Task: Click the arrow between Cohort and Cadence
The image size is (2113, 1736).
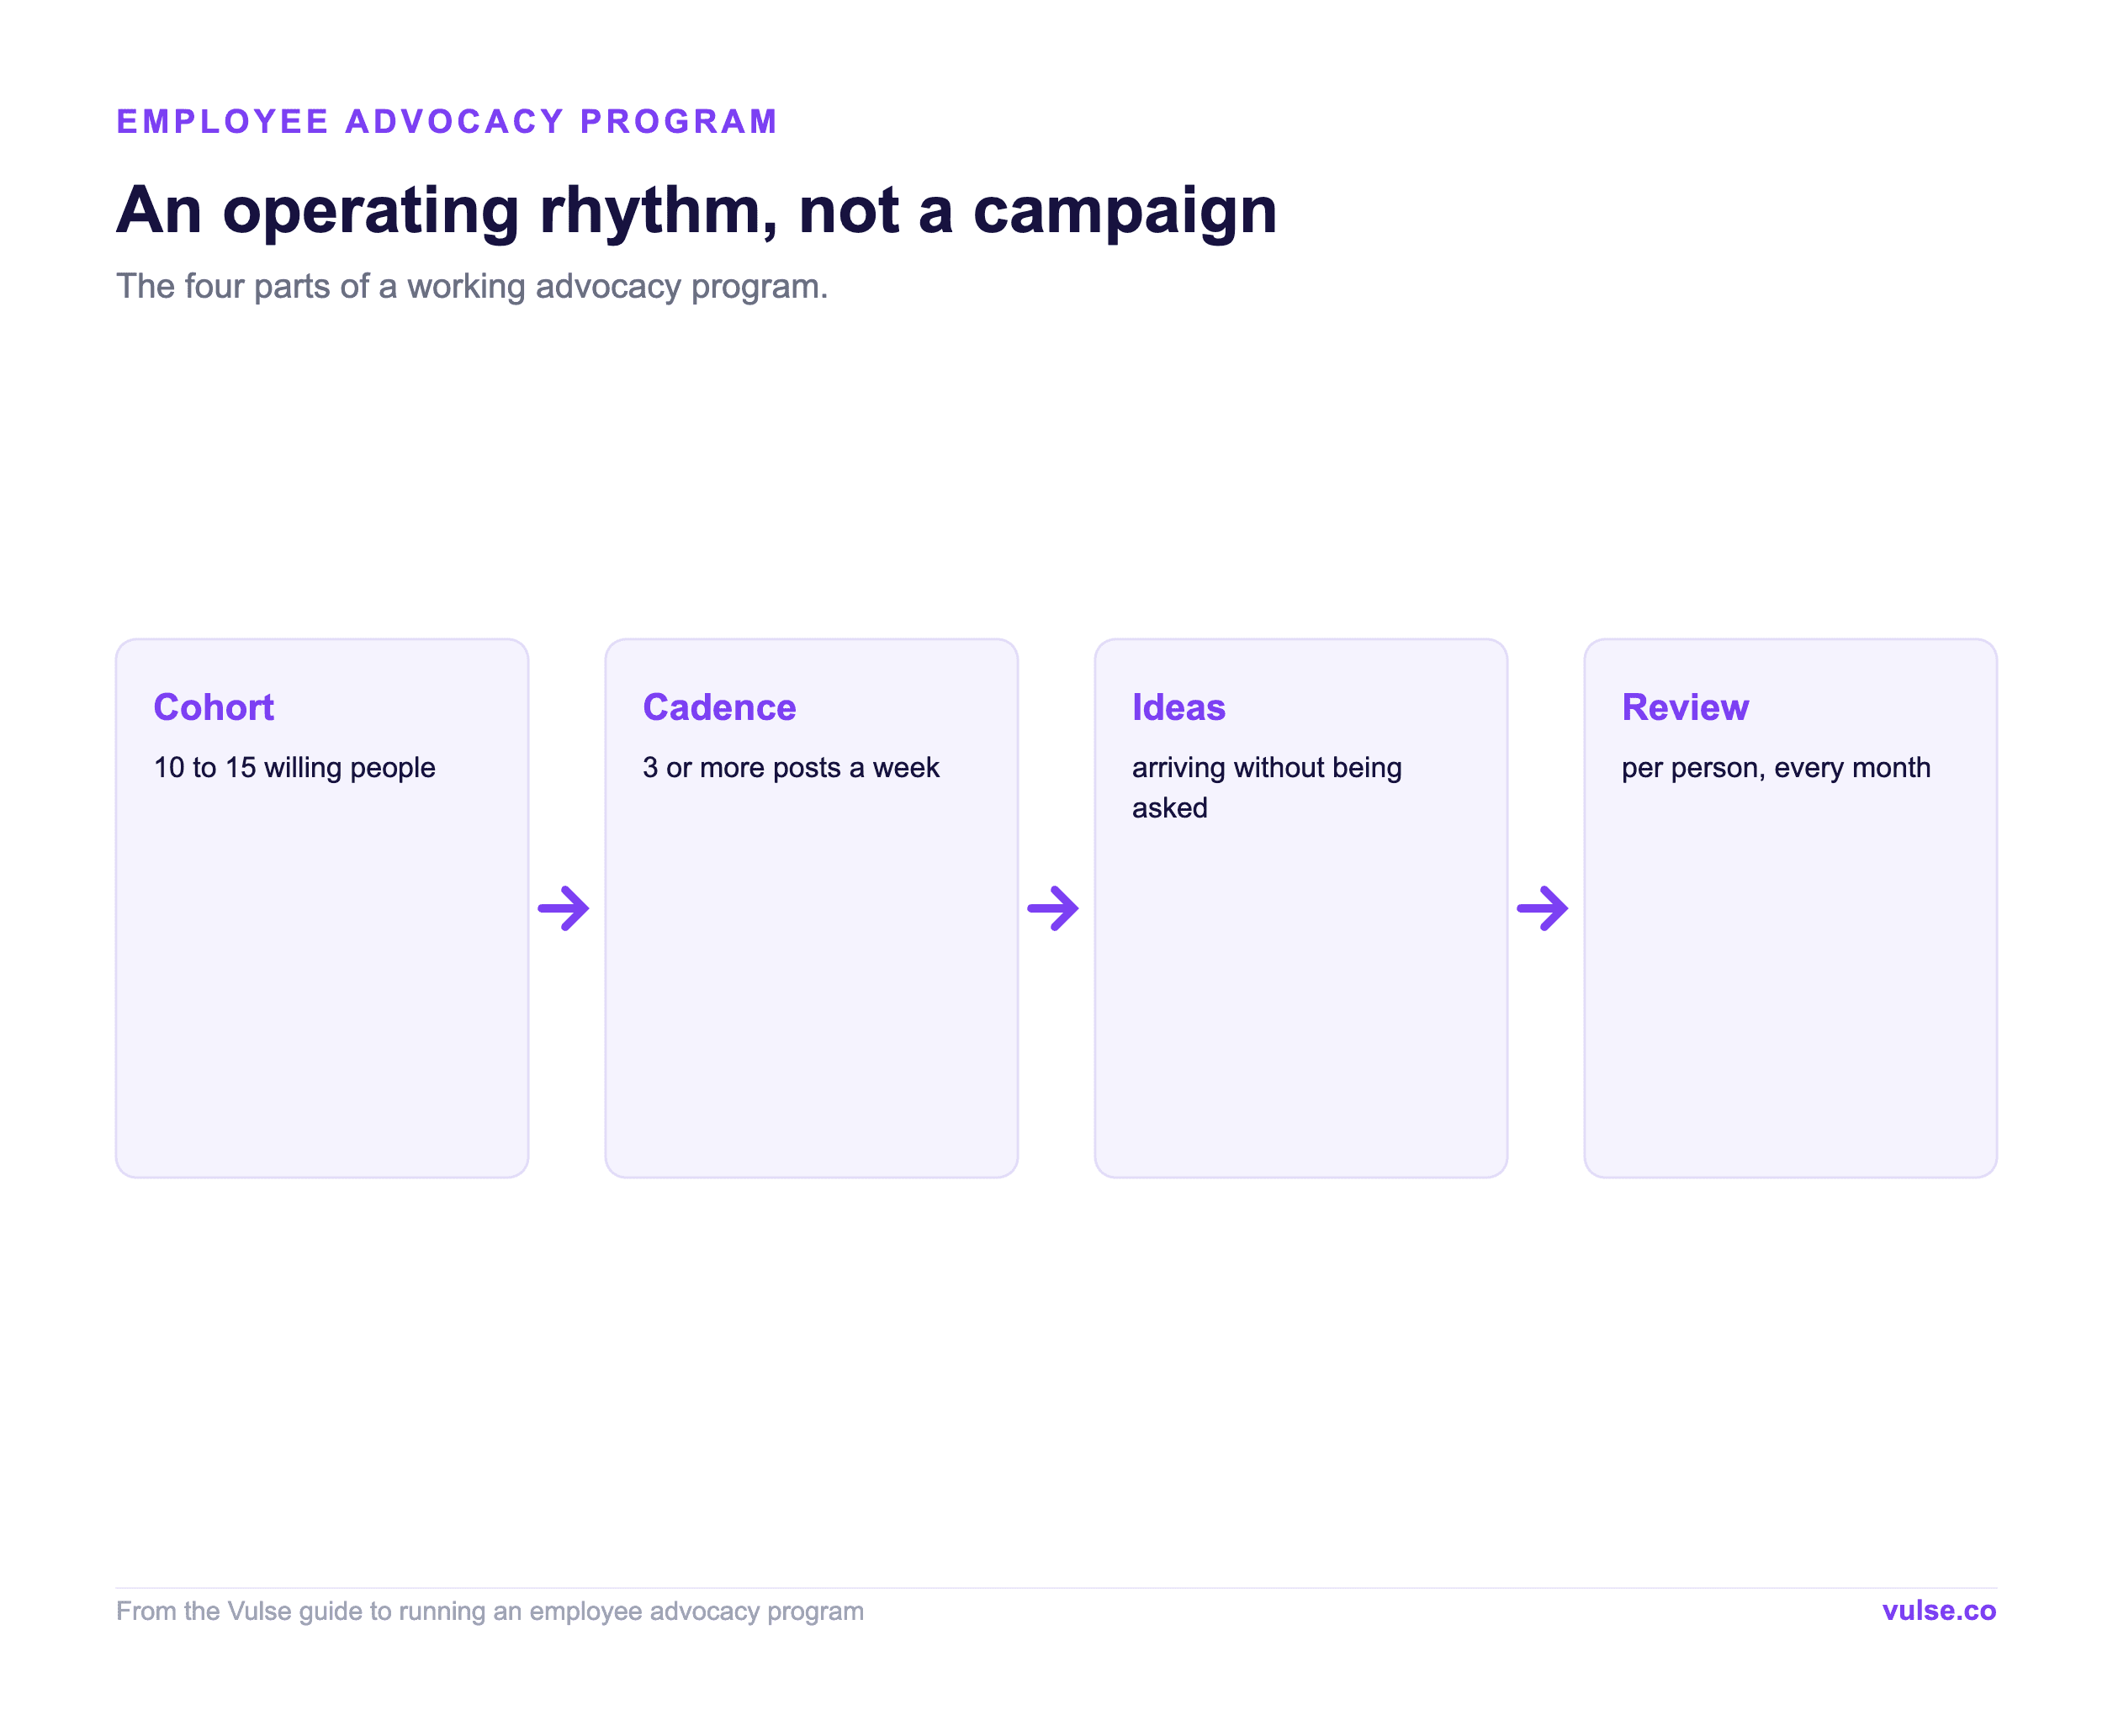Action: pyautogui.click(x=564, y=908)
